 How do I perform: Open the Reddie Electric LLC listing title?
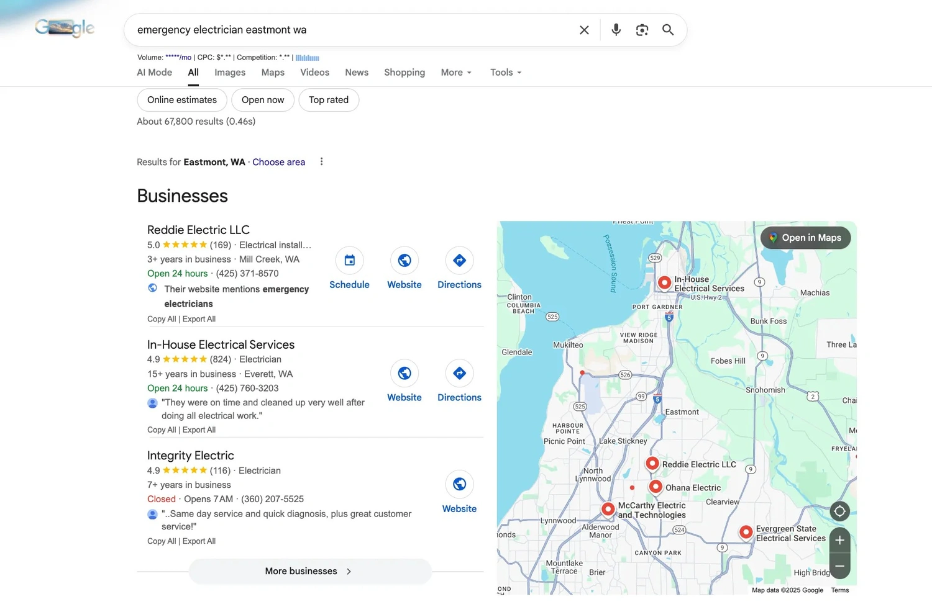[198, 230]
